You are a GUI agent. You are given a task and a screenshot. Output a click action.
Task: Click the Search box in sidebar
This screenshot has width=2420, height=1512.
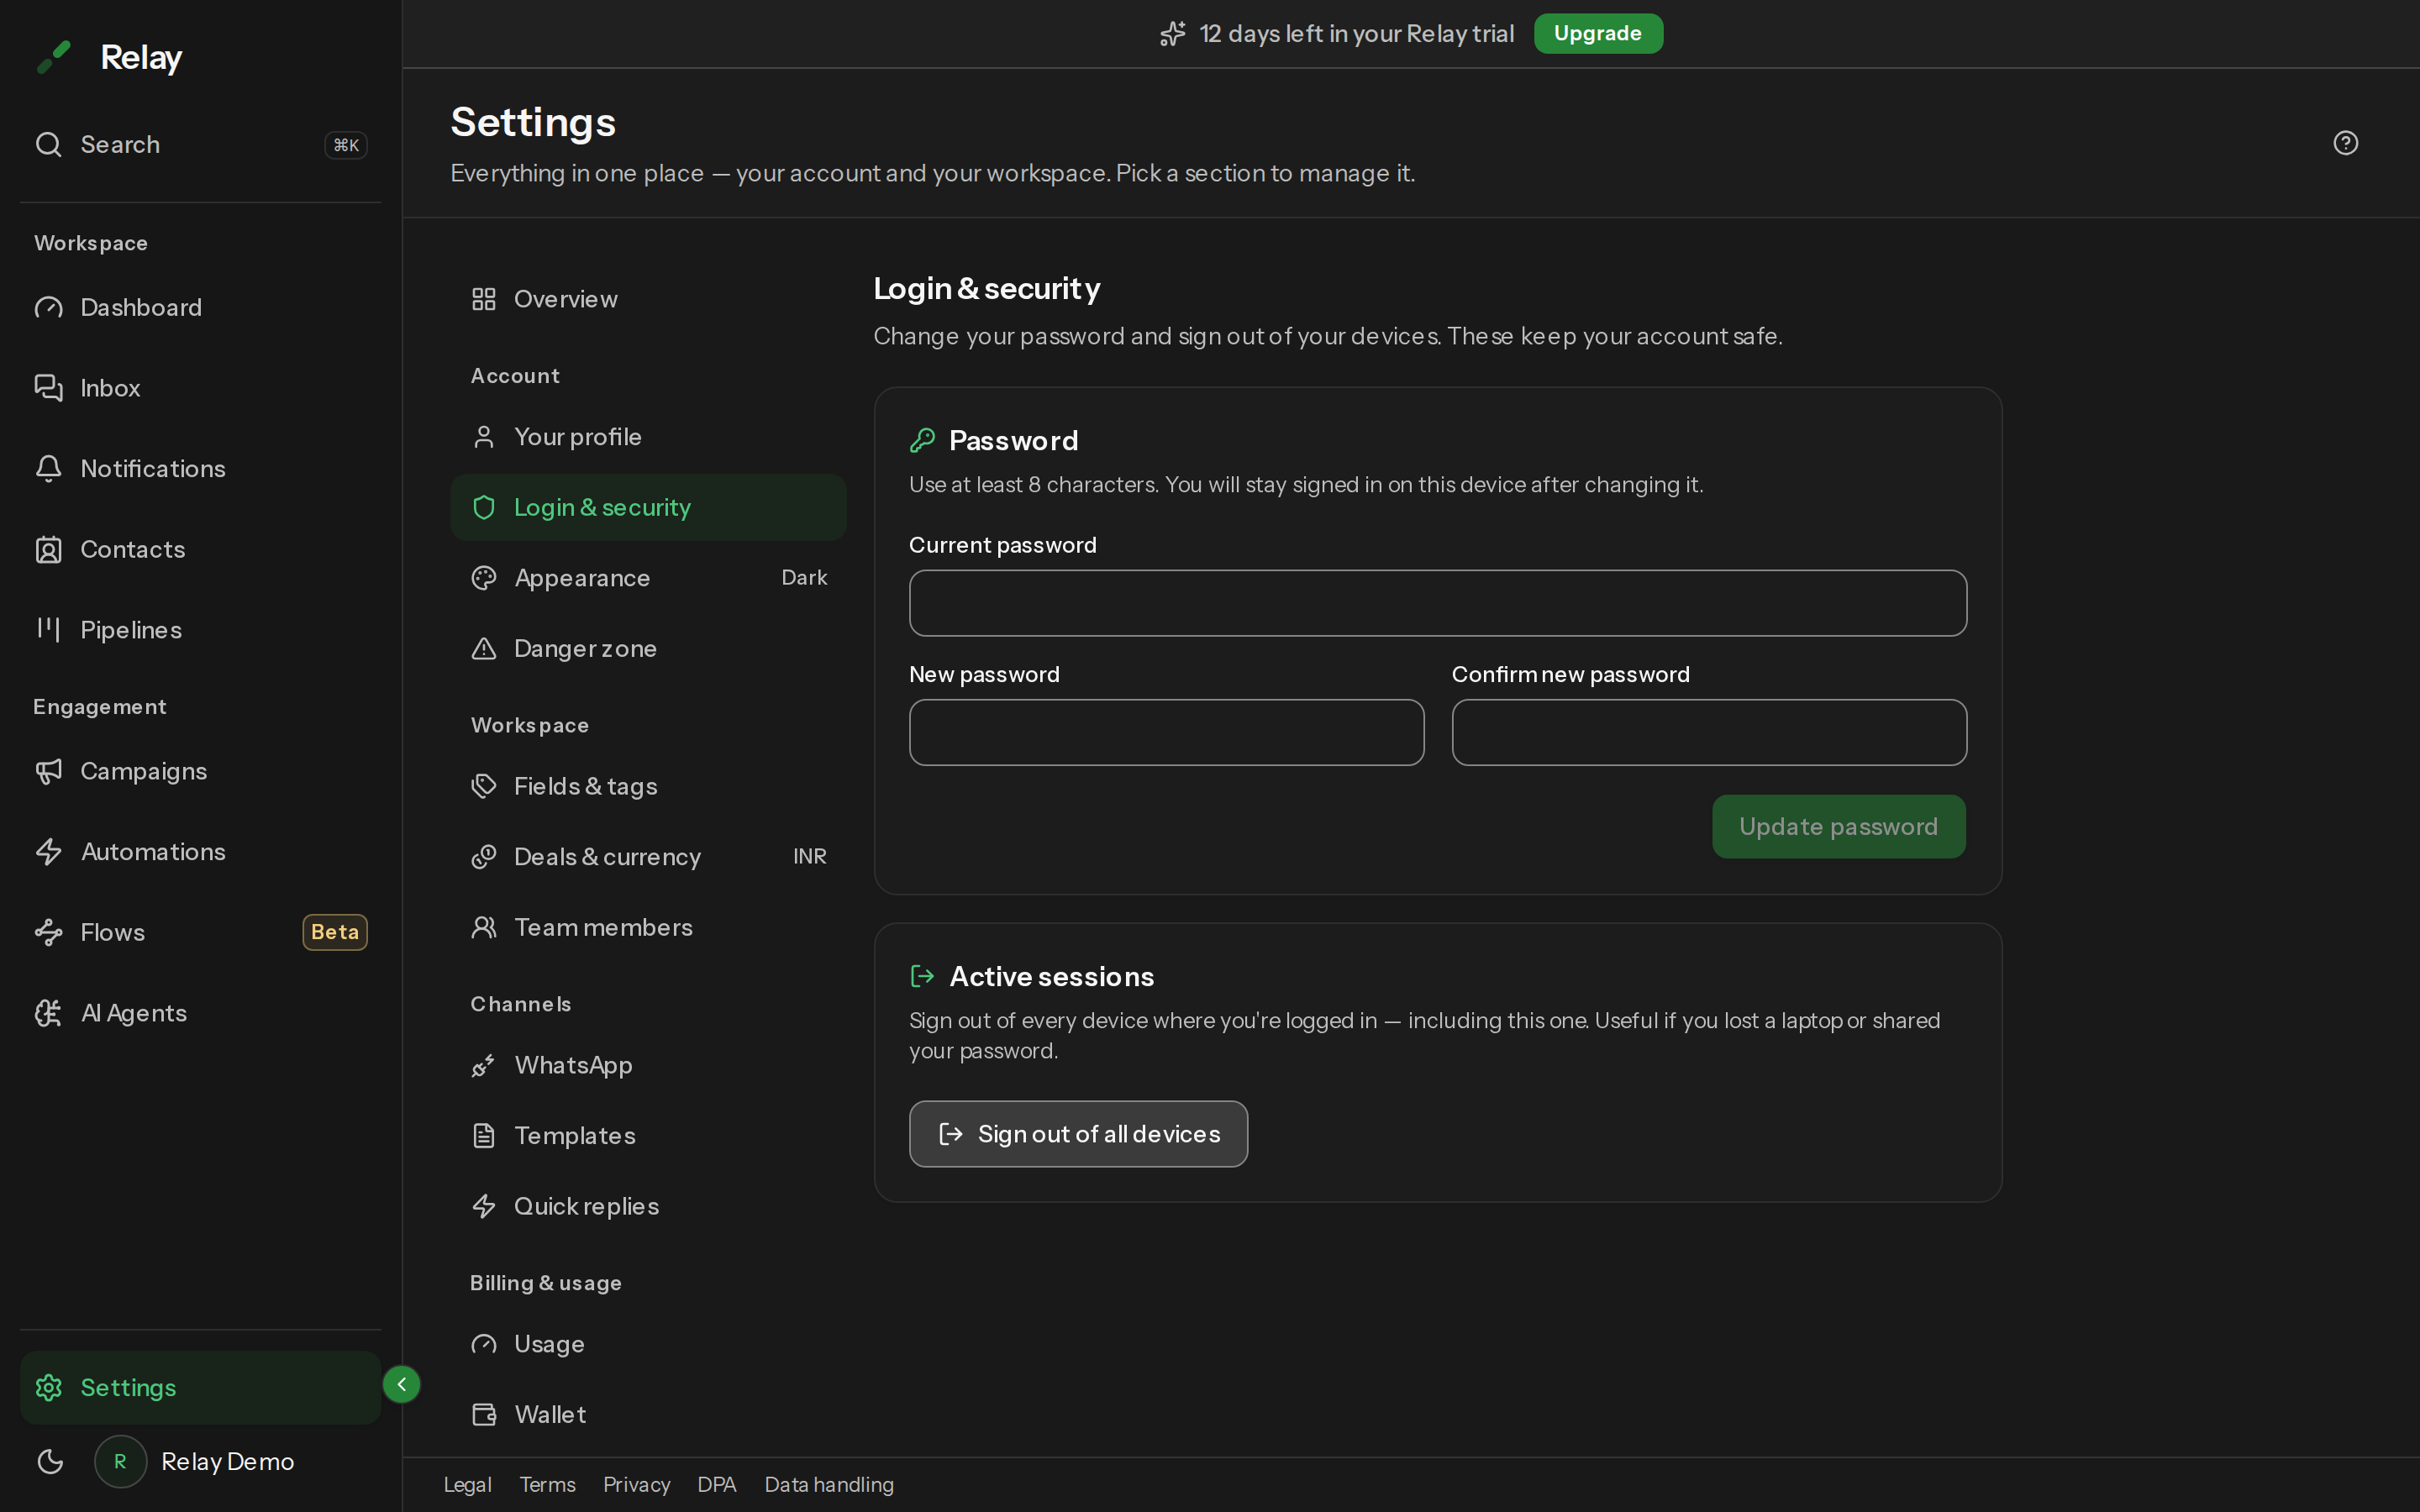point(200,144)
